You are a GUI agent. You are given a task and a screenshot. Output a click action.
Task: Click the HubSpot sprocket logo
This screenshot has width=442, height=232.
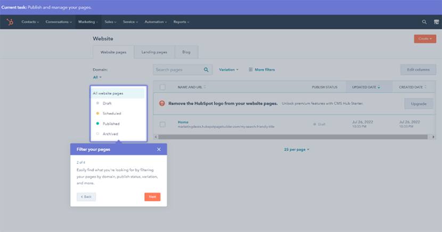pyautogui.click(x=10, y=22)
